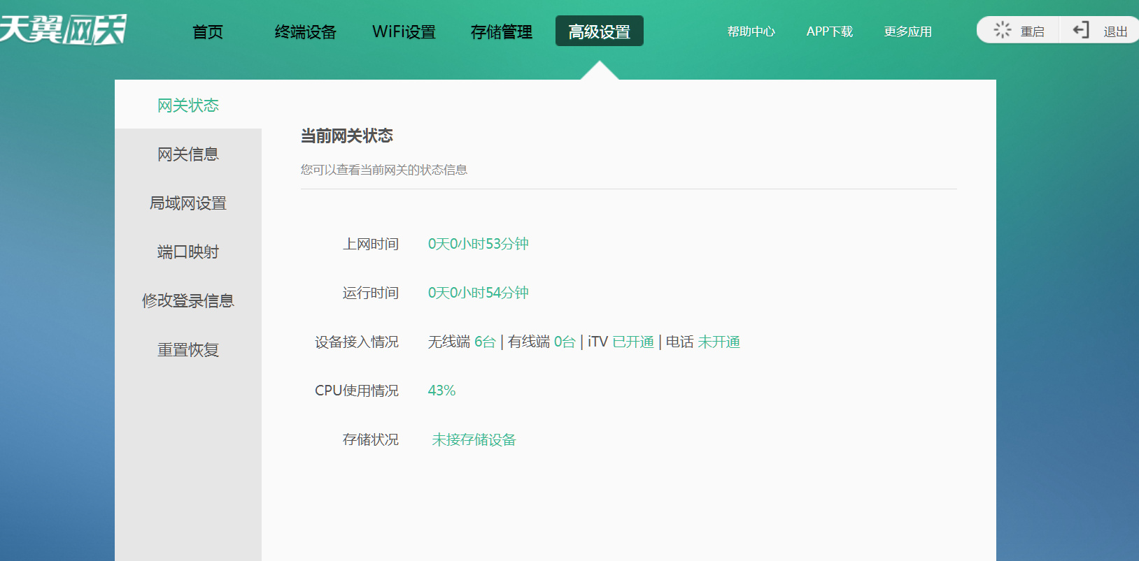Select 网关状态 in the sidebar
The height and width of the screenshot is (561, 1139).
(x=188, y=105)
